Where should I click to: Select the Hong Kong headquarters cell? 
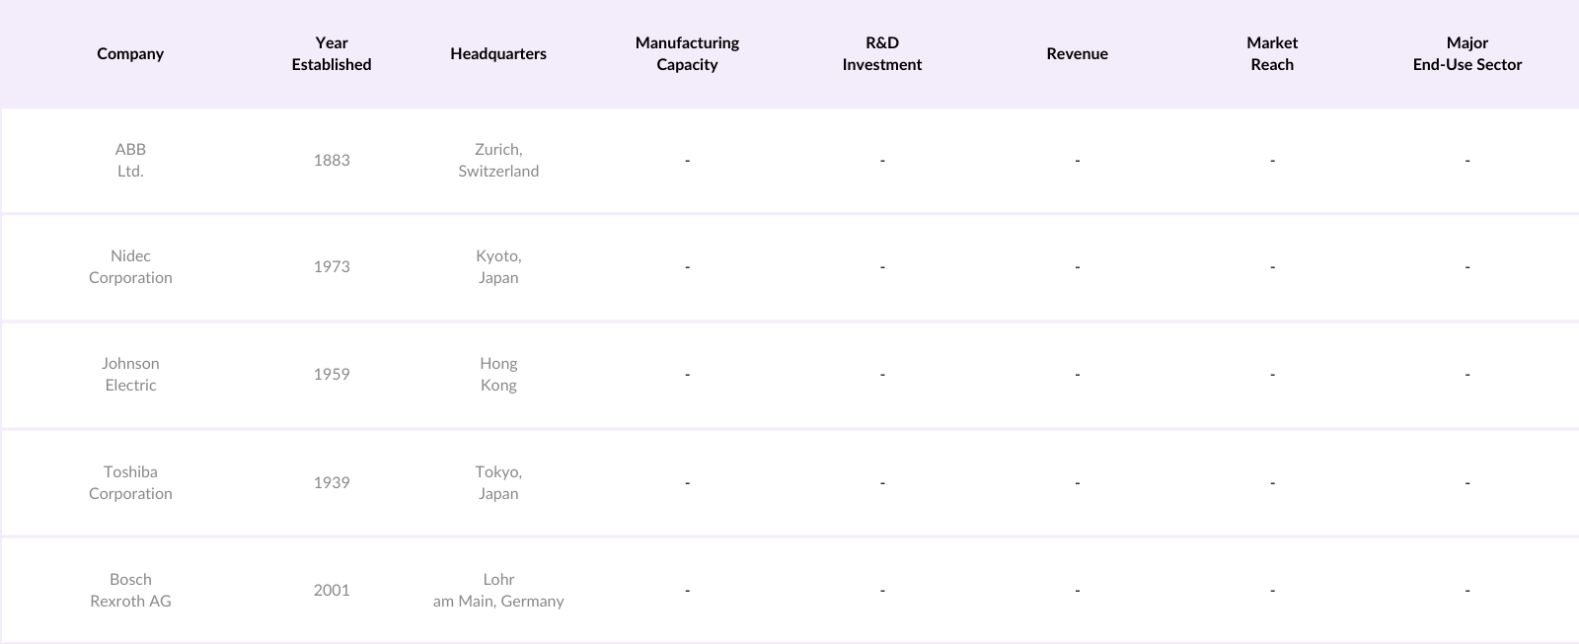click(x=498, y=374)
